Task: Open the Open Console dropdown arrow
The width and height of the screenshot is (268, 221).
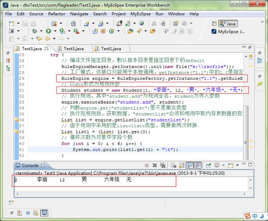Action: [237, 165]
